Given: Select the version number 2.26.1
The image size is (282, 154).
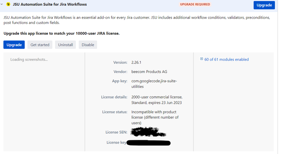Looking at the screenshot, I should 136,63.
